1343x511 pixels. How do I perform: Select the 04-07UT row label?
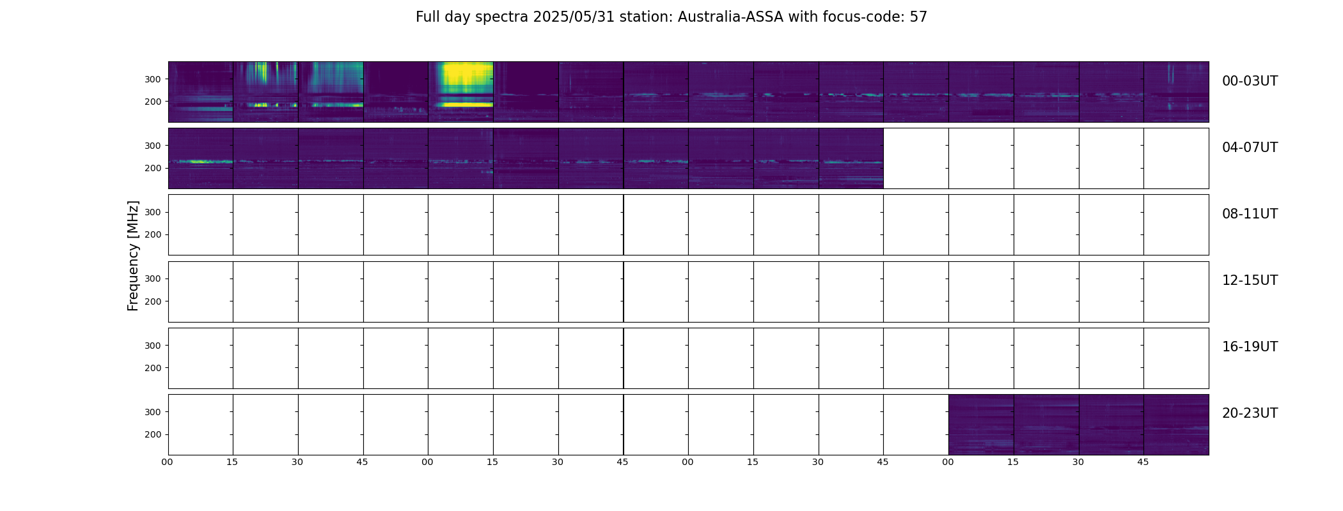1250,148
